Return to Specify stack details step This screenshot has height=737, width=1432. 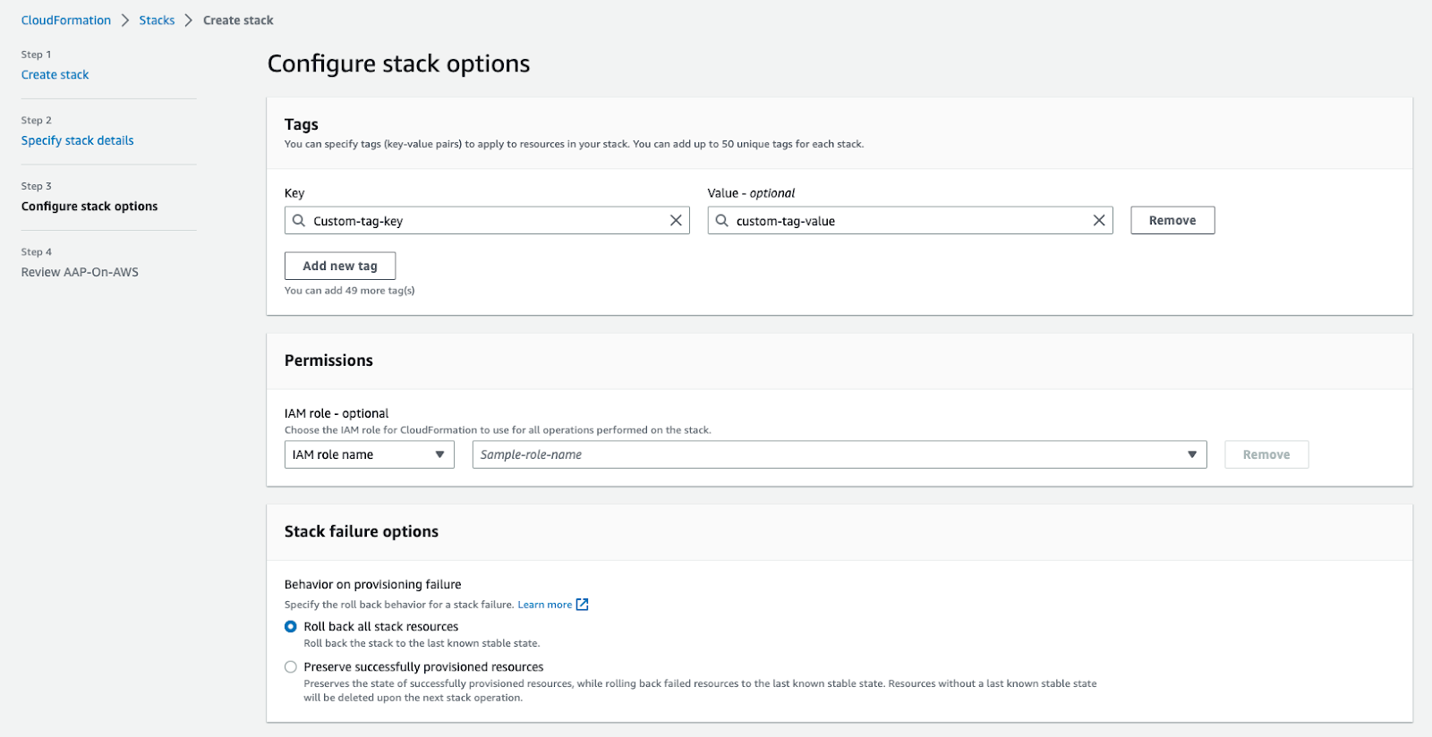[x=78, y=140]
